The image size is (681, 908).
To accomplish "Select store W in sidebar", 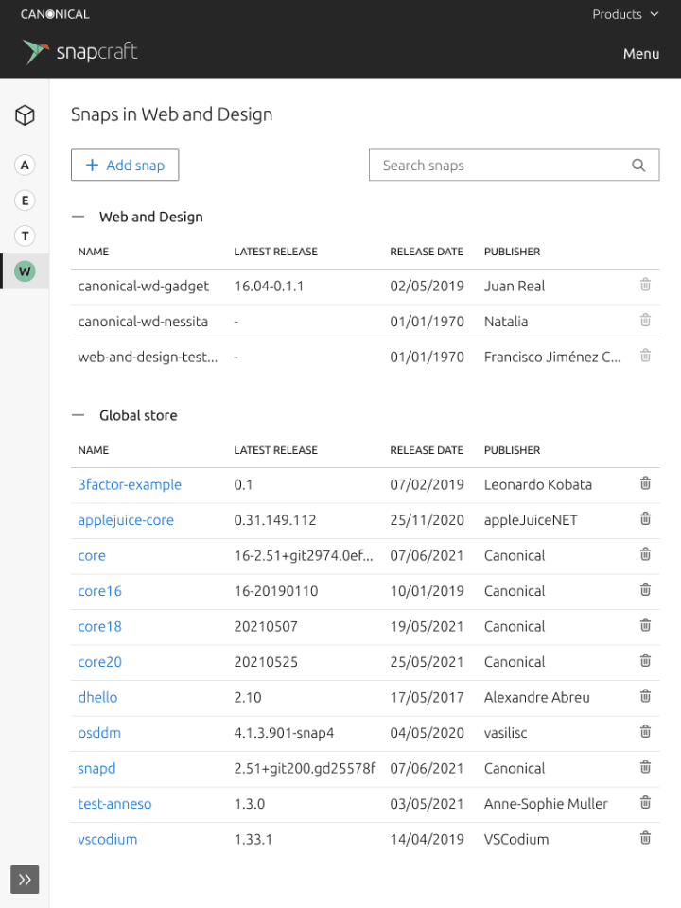I will 25,271.
